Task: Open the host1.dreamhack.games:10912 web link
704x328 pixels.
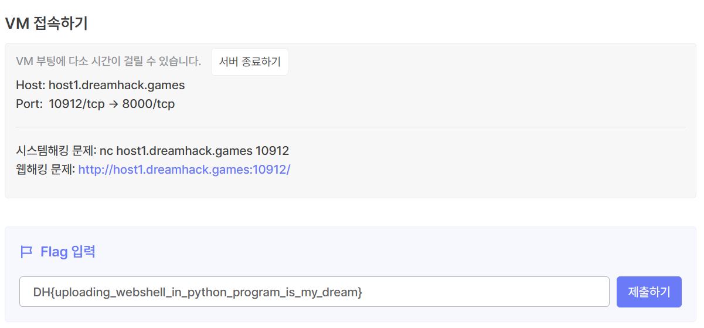Action: (x=185, y=170)
